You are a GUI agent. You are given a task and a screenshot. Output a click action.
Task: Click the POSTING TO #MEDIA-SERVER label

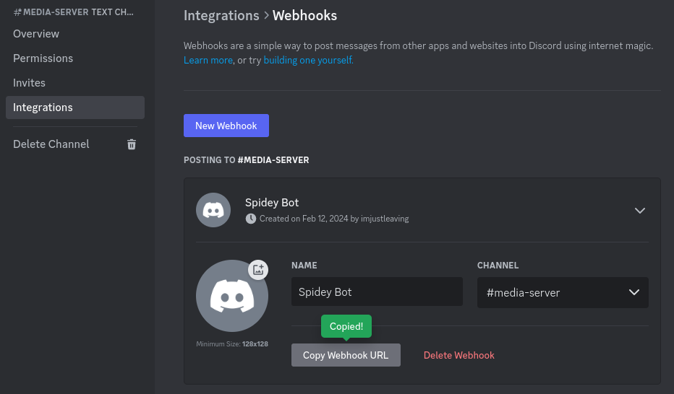click(247, 160)
